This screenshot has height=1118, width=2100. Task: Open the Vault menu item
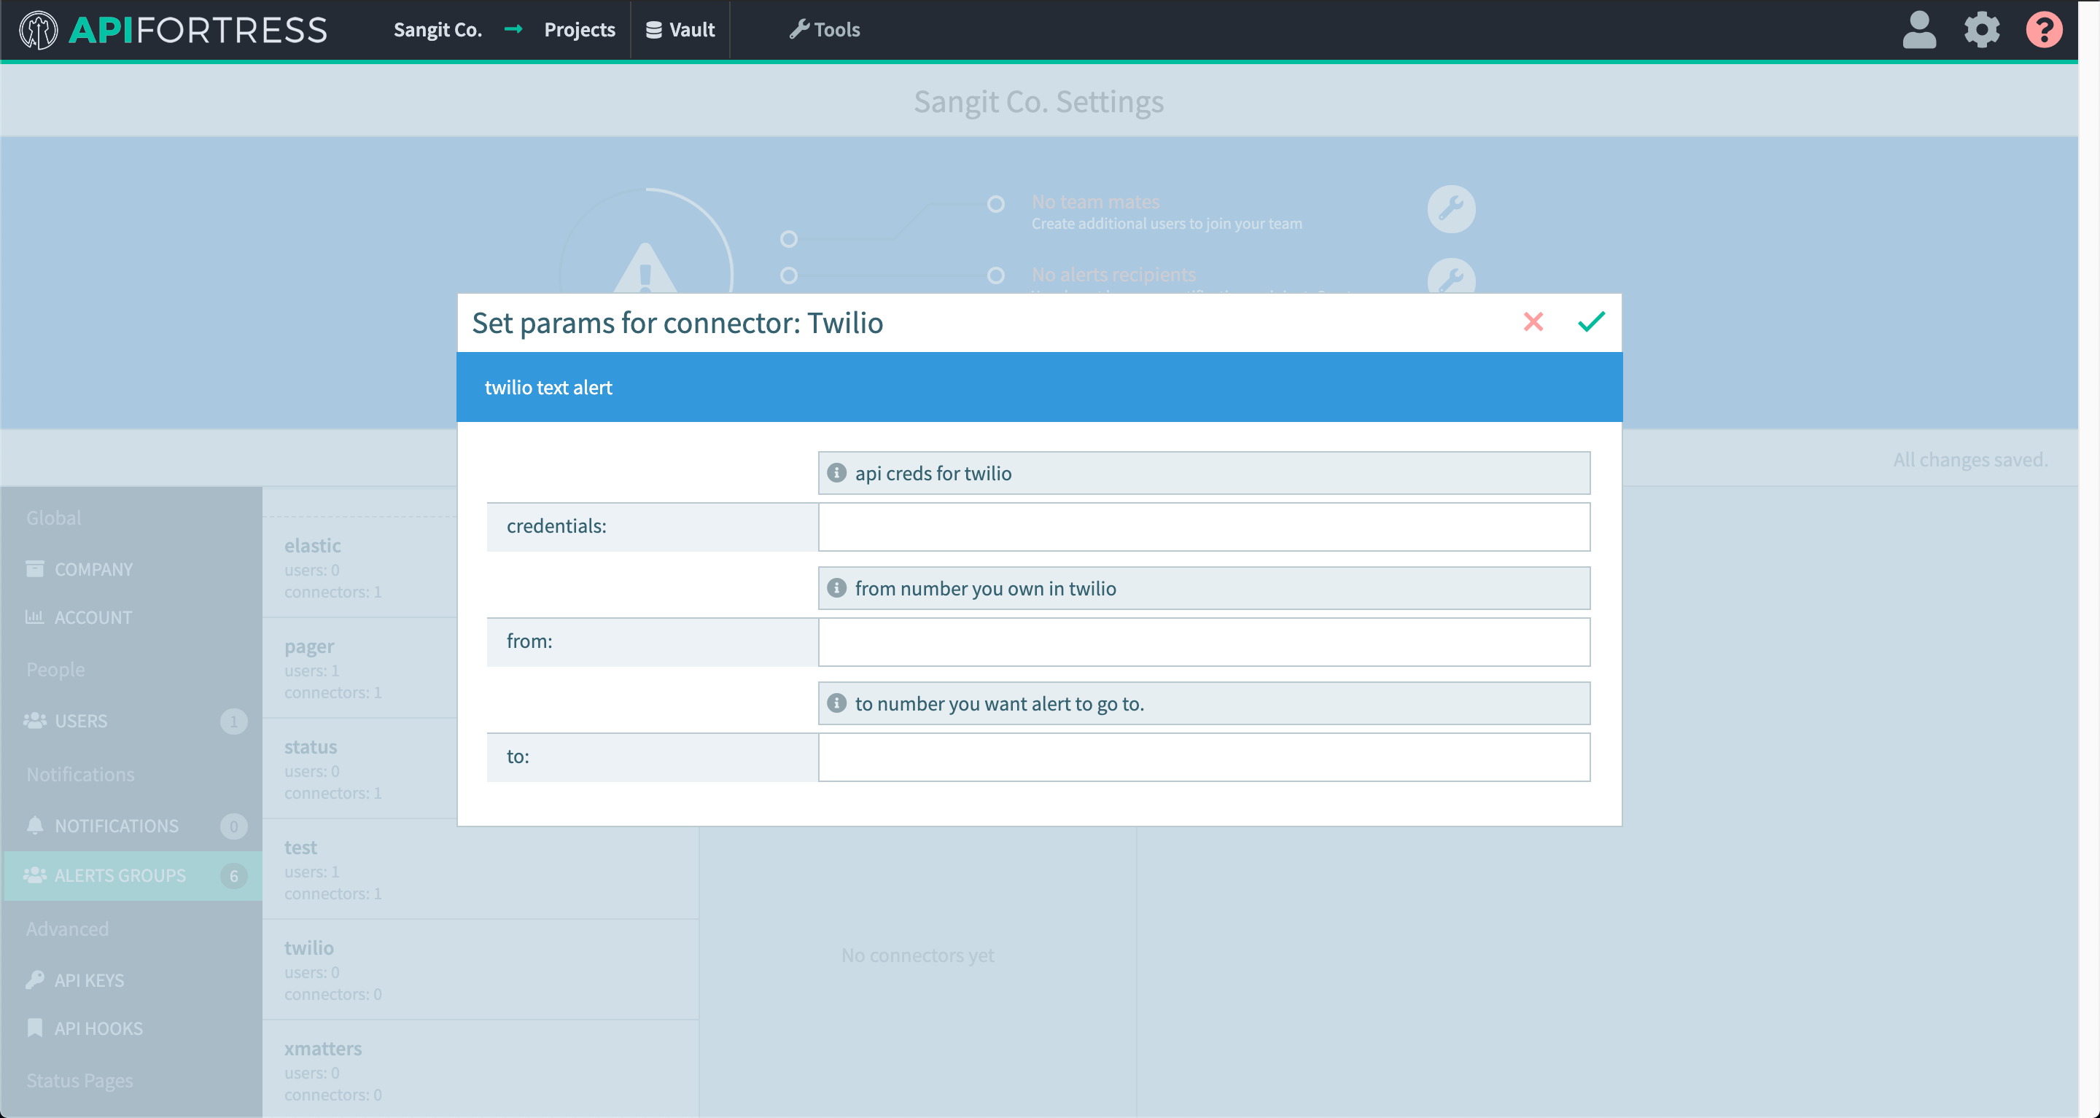[680, 30]
